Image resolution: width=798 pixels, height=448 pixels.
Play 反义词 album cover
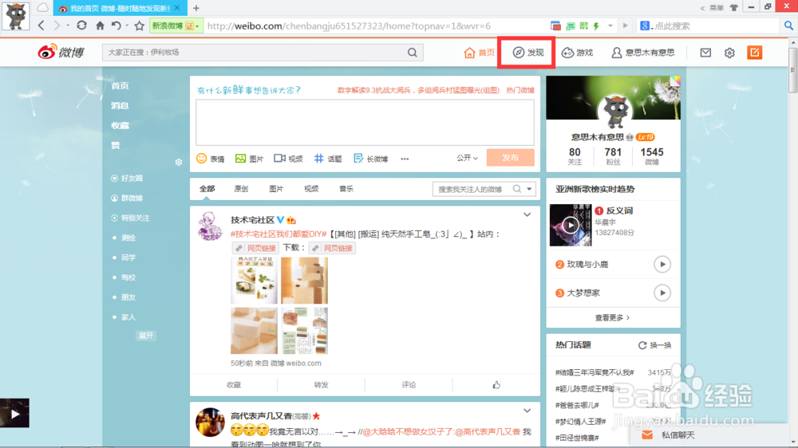[x=571, y=225]
